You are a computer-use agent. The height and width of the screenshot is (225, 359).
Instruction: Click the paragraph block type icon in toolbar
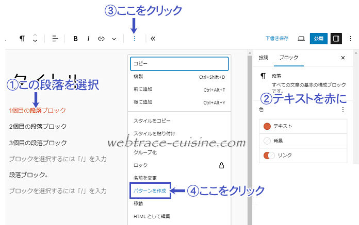click(x=22, y=39)
